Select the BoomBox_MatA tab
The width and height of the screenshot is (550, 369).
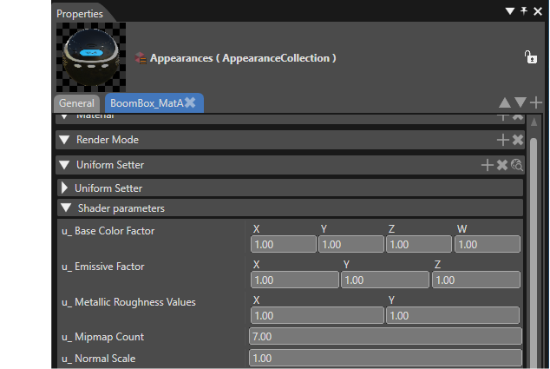click(x=147, y=102)
